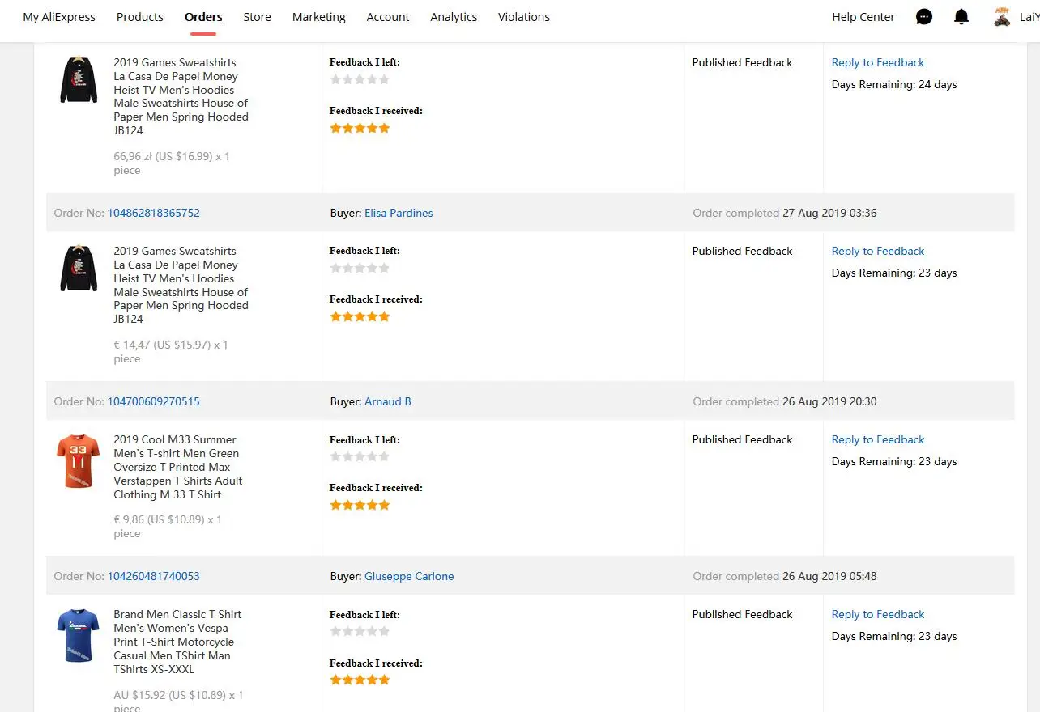Open order number 104862818365752
The width and height of the screenshot is (1040, 712).
tap(153, 213)
